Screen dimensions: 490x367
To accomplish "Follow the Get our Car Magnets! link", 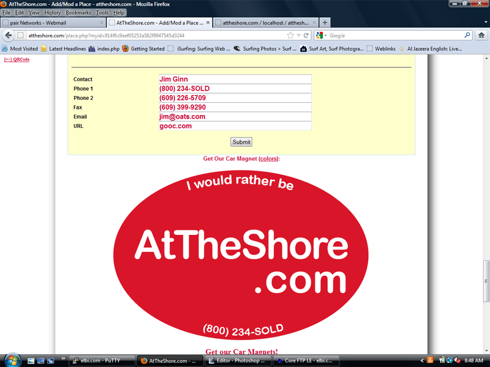I will tap(241, 352).
